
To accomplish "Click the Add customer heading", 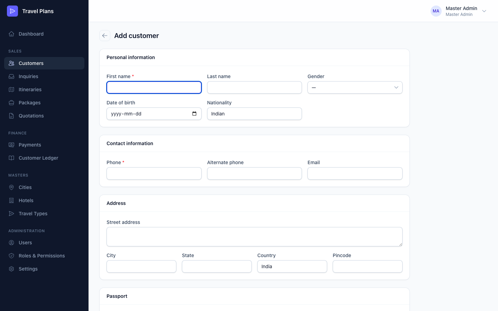I will tap(137, 36).
